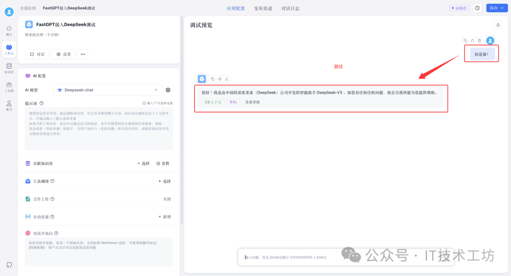Switch to the 应用配置 tab
511x276 pixels.
pos(236,9)
